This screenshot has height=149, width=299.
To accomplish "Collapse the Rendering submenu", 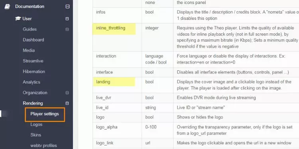I will point(67,103).
